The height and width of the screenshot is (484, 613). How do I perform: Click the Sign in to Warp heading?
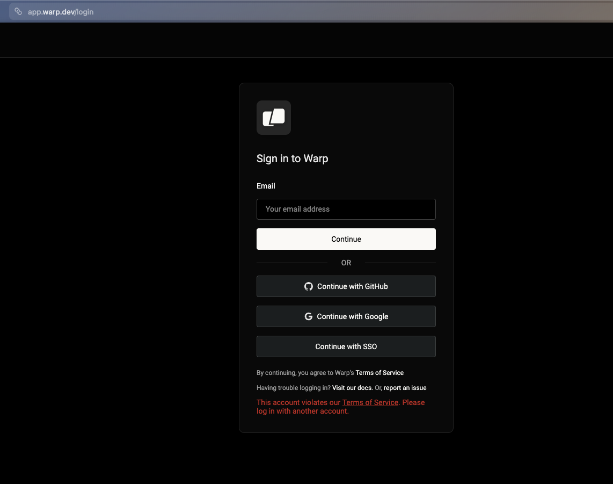point(293,158)
